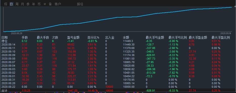Click the 手数 column header
Screen dimensions: 236x93
(x=25, y=38)
